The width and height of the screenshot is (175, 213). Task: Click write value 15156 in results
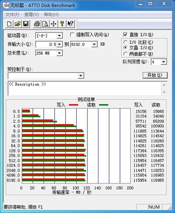(141, 112)
